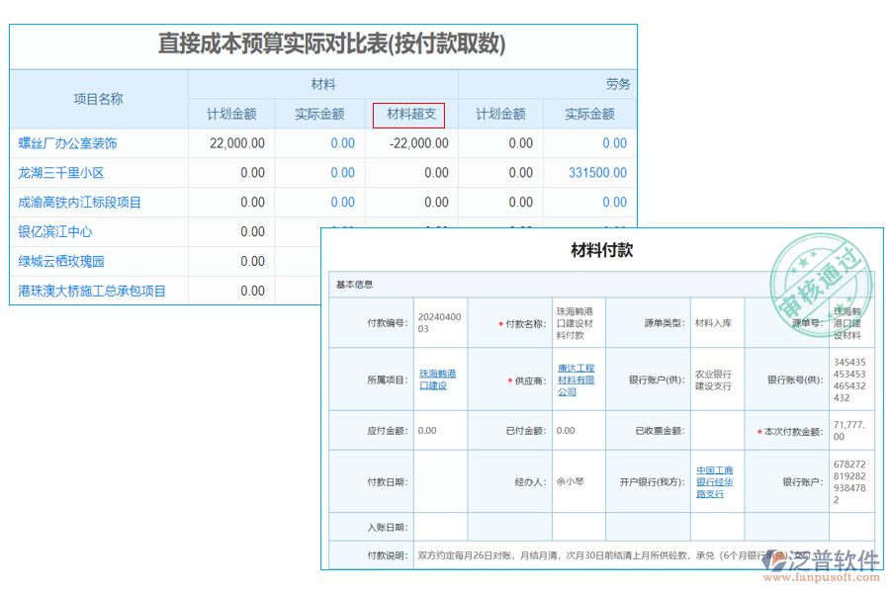
Task: Open the 港珠澳大桥施工总承包项目 entry
Action: [x=91, y=291]
